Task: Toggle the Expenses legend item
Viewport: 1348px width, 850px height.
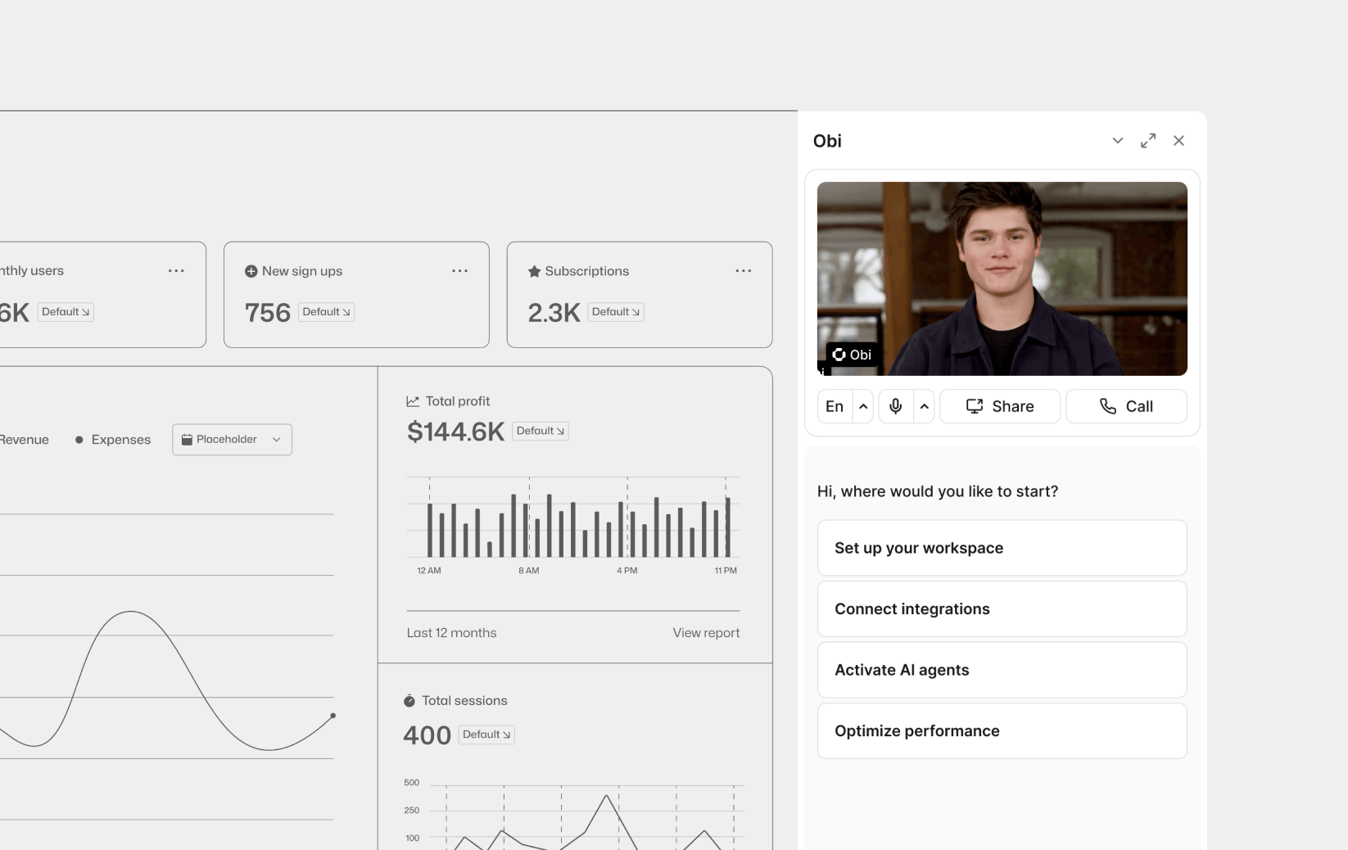Action: (x=112, y=440)
